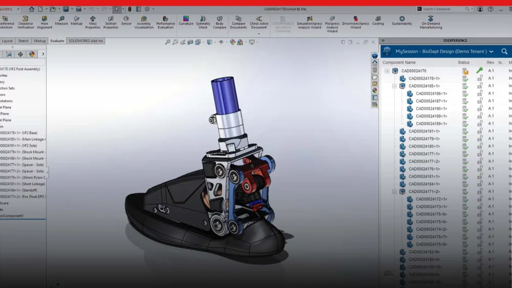Toggle lock status for CAD00024178<1>
The height and width of the screenshot is (288, 512).
pyautogui.click(x=480, y=78)
